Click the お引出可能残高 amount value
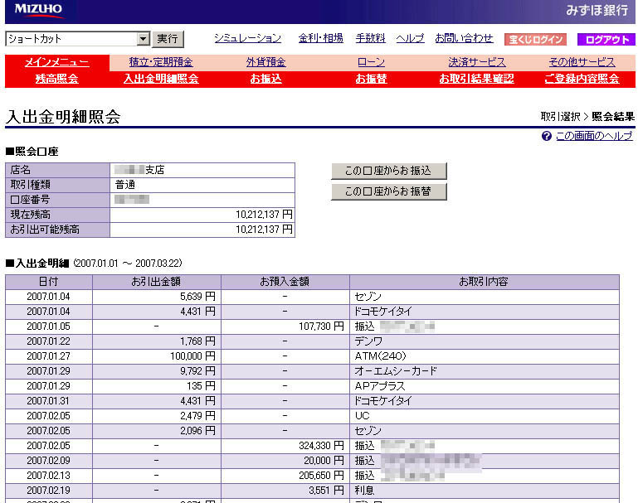 click(x=264, y=230)
